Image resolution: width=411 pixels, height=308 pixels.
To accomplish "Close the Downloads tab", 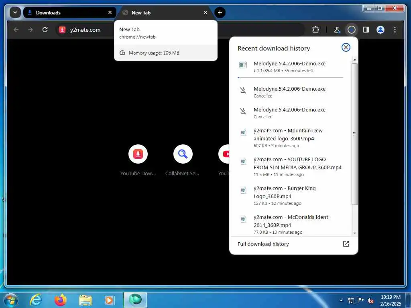I will pos(110,12).
